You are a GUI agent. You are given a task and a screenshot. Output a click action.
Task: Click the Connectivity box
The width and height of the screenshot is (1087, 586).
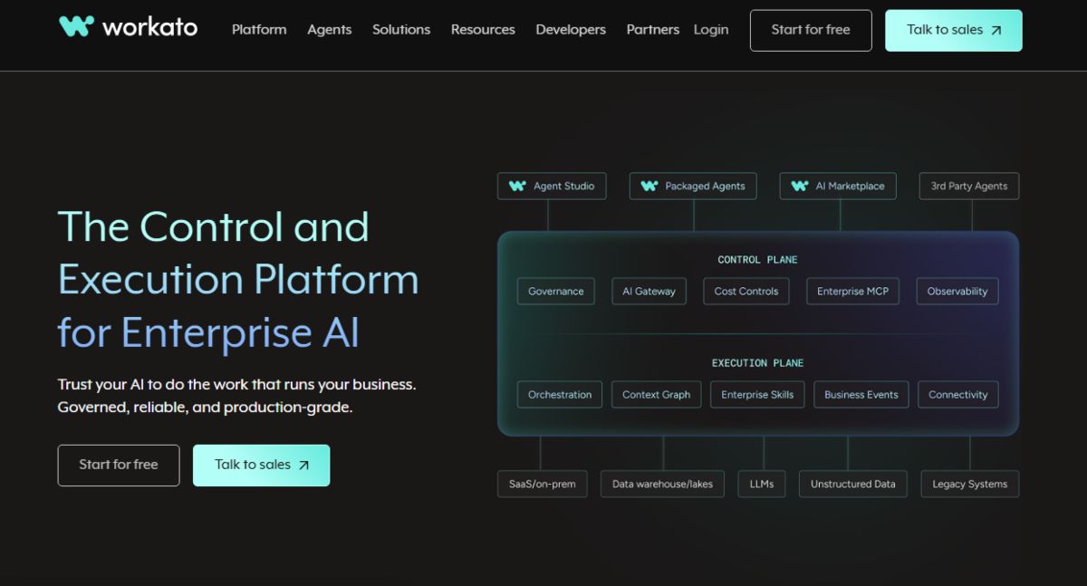[958, 395]
